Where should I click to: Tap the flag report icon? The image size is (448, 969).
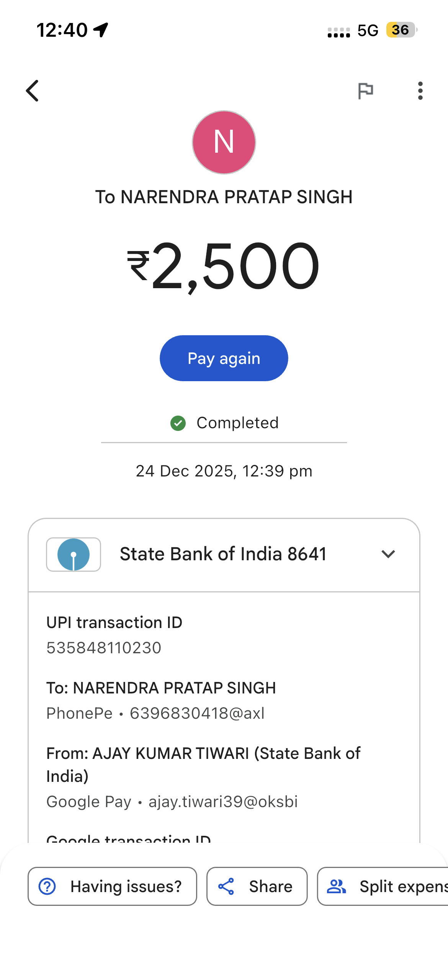[x=365, y=91]
